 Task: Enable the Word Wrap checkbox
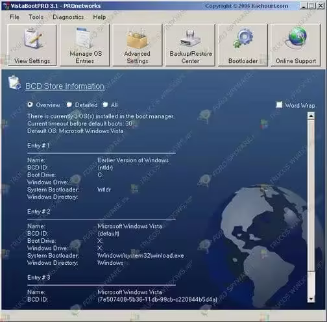pos(279,105)
